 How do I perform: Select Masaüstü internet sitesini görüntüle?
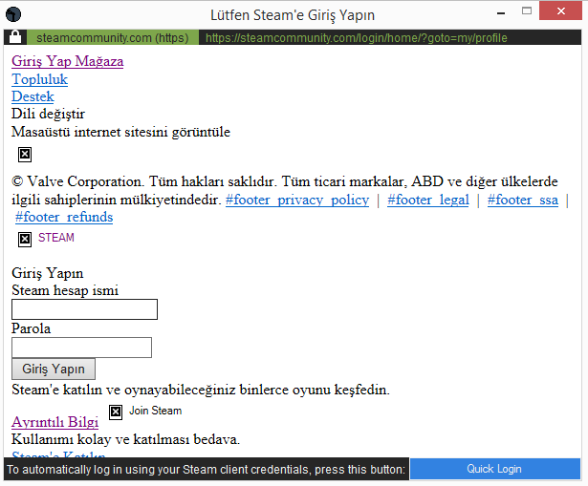pyautogui.click(x=120, y=132)
